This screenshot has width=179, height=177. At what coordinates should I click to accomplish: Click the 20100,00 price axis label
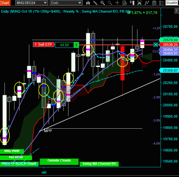pos(170,94)
